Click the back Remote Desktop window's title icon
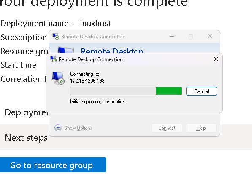Screen dimensions: 252x174 [x=56, y=36]
